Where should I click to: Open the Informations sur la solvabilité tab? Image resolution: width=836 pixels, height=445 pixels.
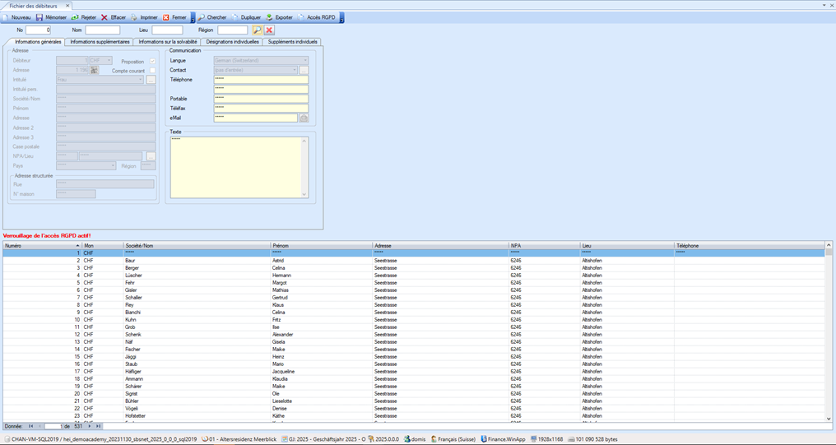[x=168, y=42]
